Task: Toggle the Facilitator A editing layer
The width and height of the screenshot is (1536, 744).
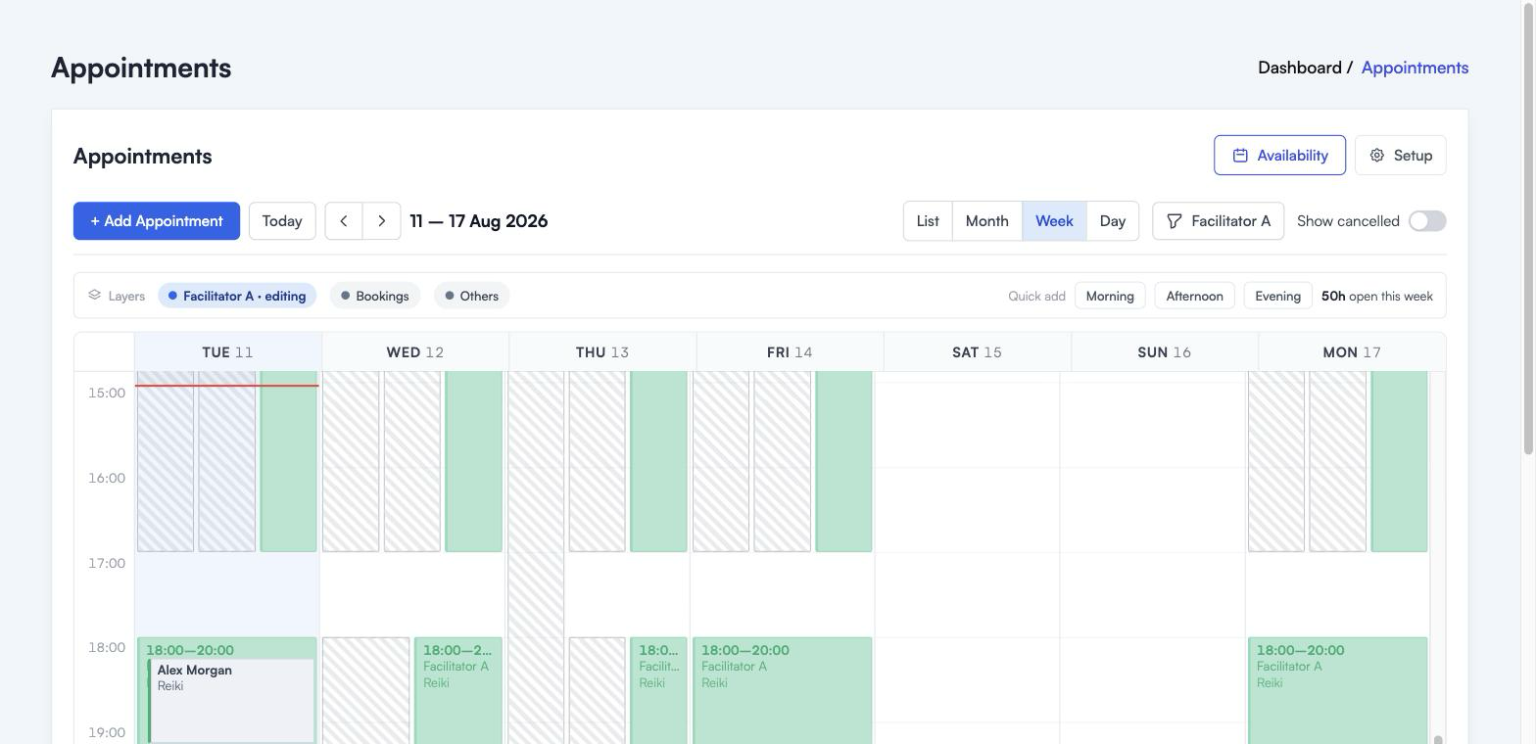Action: [237, 296]
